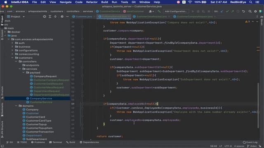Click the Rollback undo arrow icon

(x=243, y=12)
